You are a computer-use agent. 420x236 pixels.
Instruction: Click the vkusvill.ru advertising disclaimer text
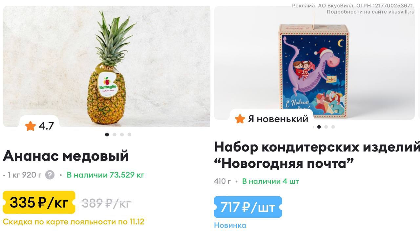click(353, 9)
